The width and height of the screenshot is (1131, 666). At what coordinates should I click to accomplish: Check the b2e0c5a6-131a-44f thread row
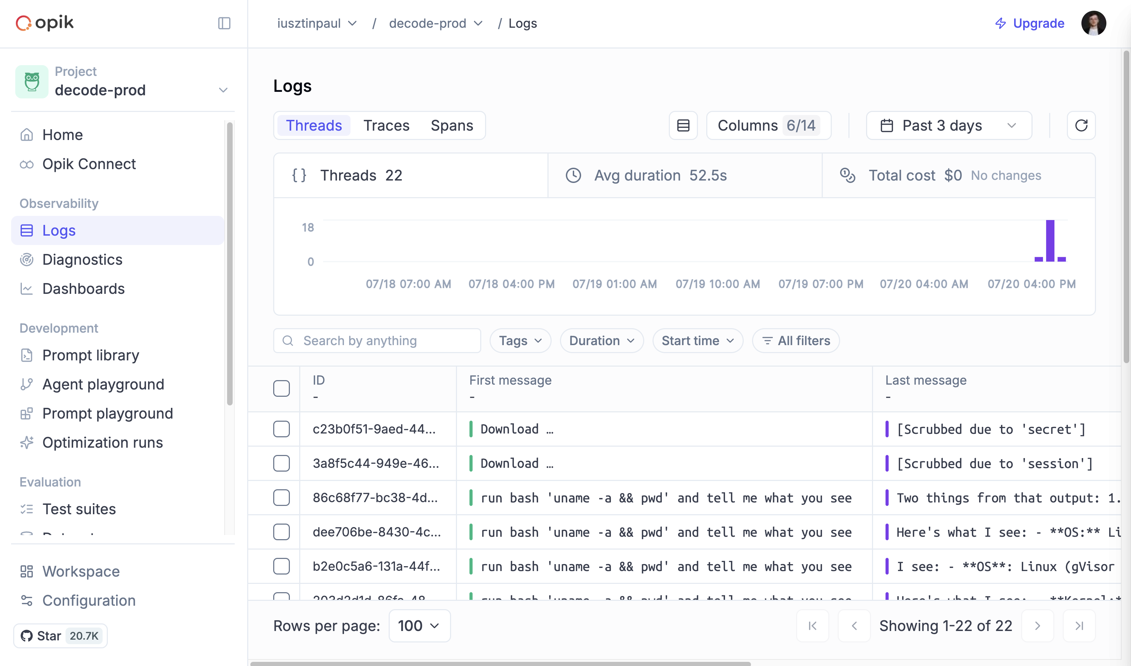(x=282, y=566)
